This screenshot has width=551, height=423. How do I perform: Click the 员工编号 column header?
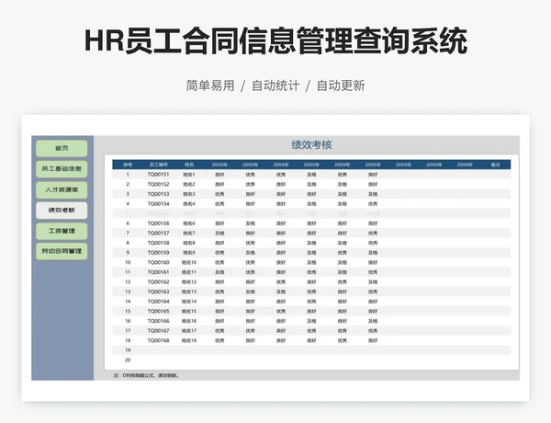pyautogui.click(x=159, y=165)
